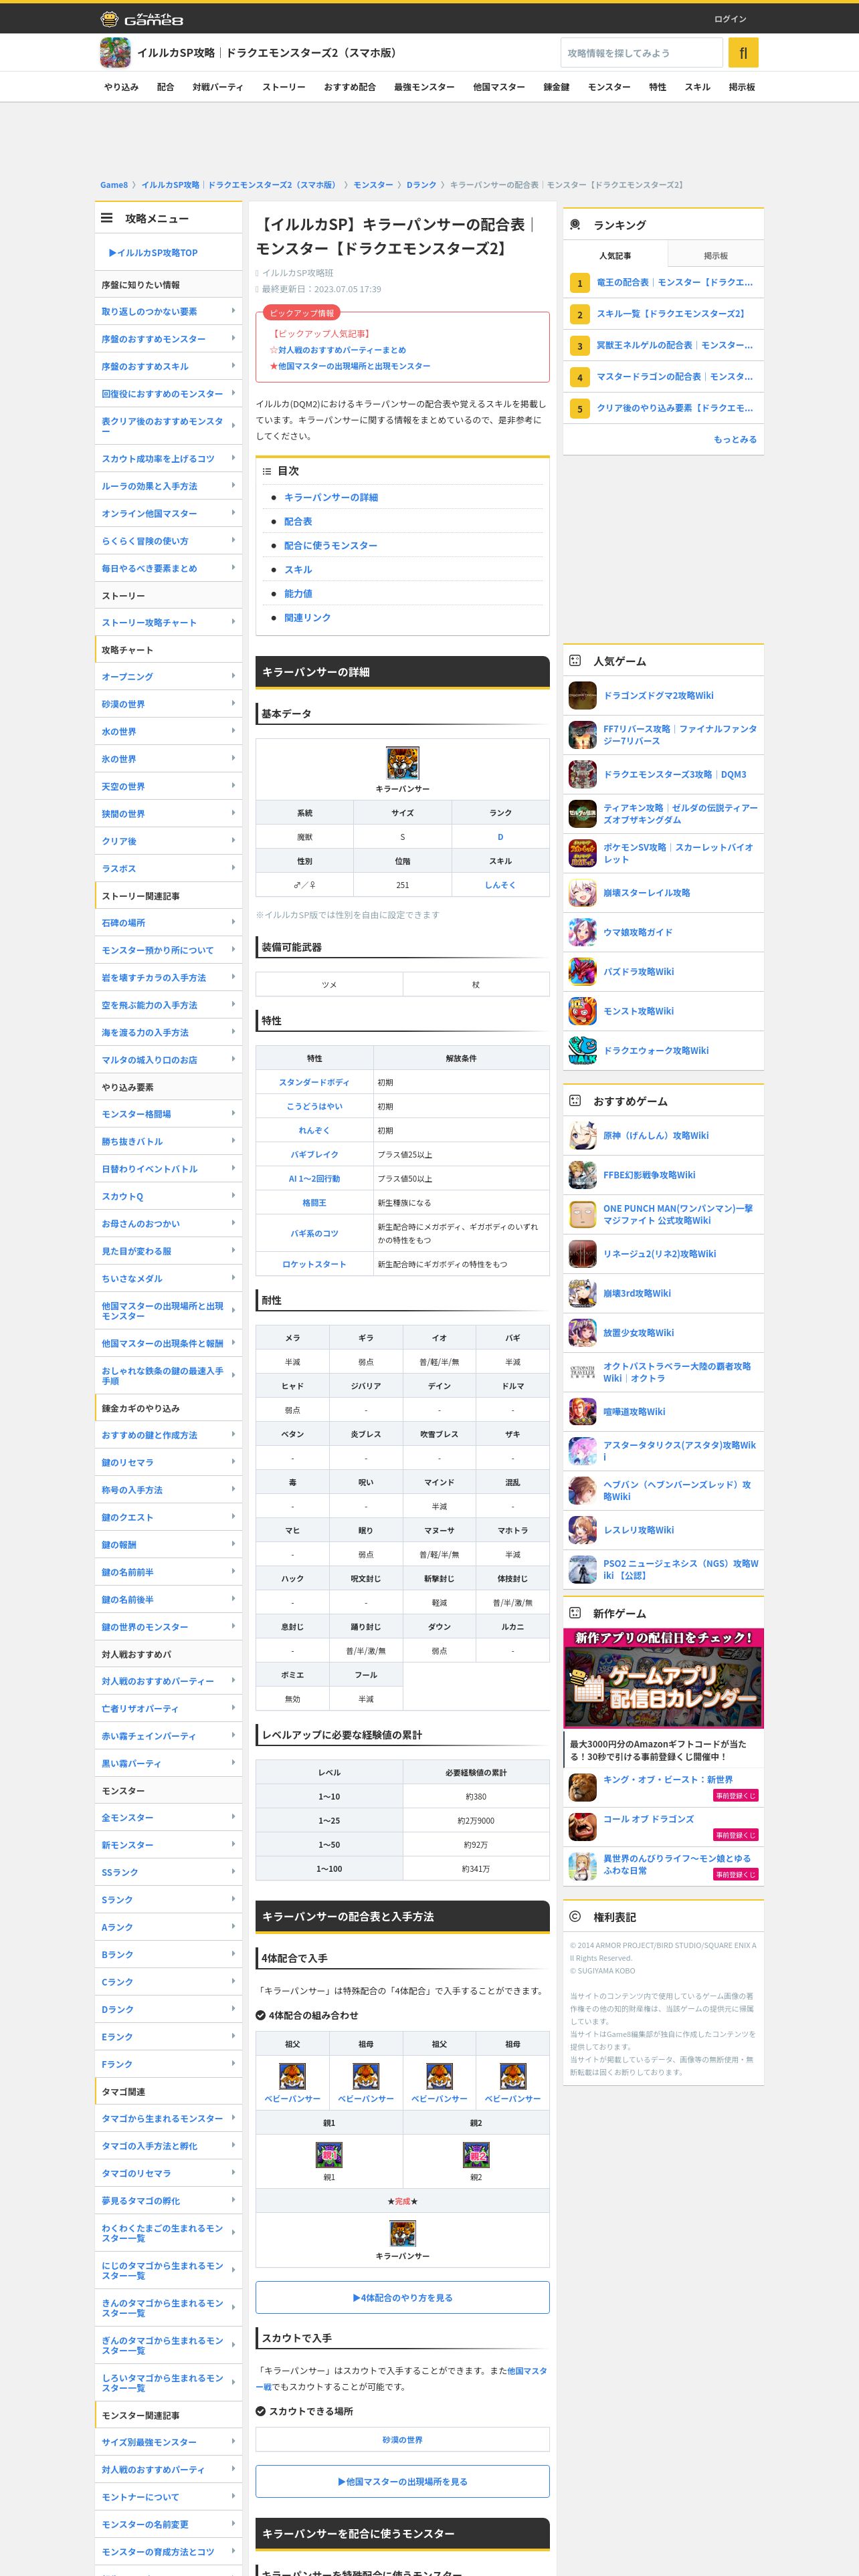
Task: Switch to 掲示板 ranking tab
Action: click(715, 255)
